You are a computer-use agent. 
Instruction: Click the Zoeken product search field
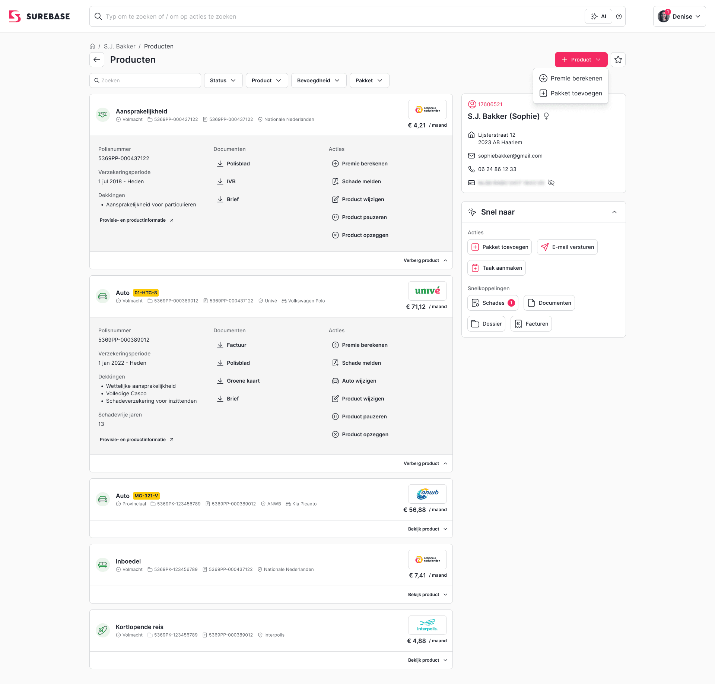point(145,80)
